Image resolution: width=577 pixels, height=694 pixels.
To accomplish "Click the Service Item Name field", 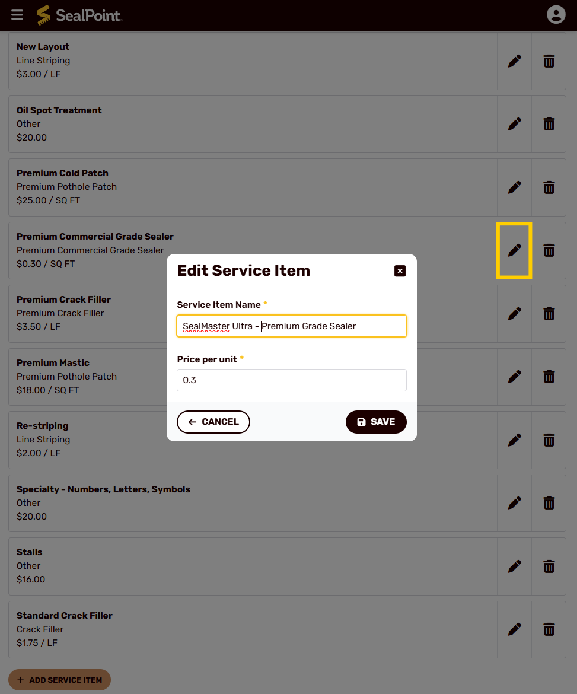I will coord(292,326).
